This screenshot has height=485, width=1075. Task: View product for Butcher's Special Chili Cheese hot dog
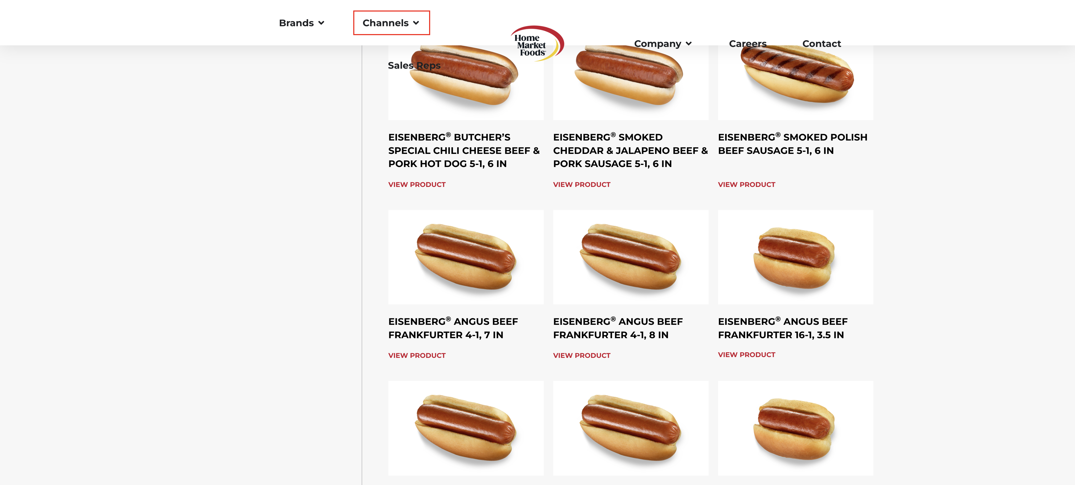(417, 184)
